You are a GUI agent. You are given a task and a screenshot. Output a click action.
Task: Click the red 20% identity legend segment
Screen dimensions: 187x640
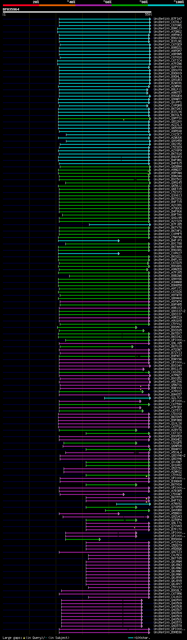click(x=21, y=5)
